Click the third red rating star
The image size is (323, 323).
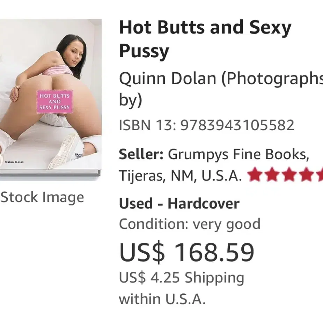[289, 175]
